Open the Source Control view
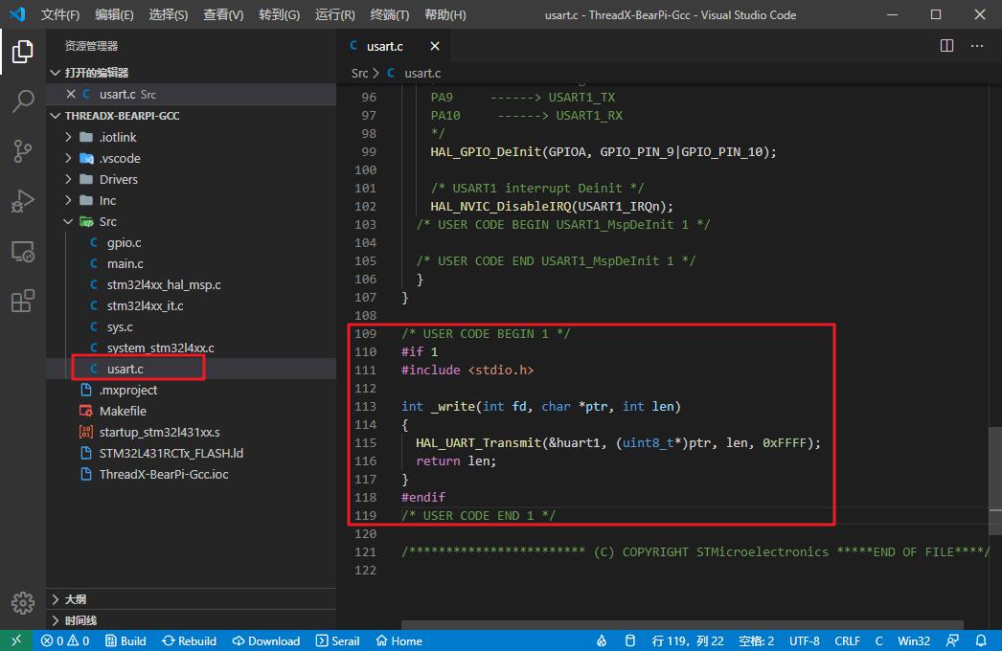The height and width of the screenshot is (651, 1002). (23, 150)
